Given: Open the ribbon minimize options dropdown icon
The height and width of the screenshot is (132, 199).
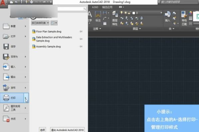Looking at the screenshot, I should [121, 7].
